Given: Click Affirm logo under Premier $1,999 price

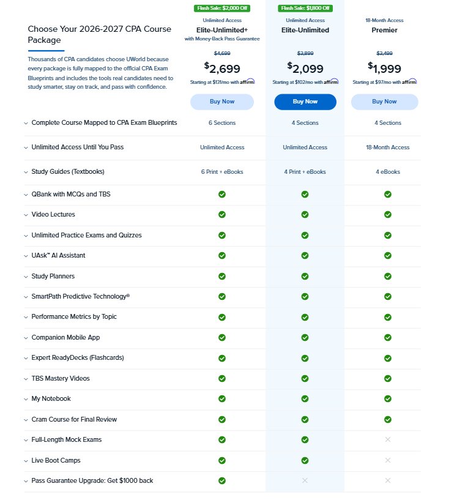Looking at the screenshot, I should tap(409, 81).
